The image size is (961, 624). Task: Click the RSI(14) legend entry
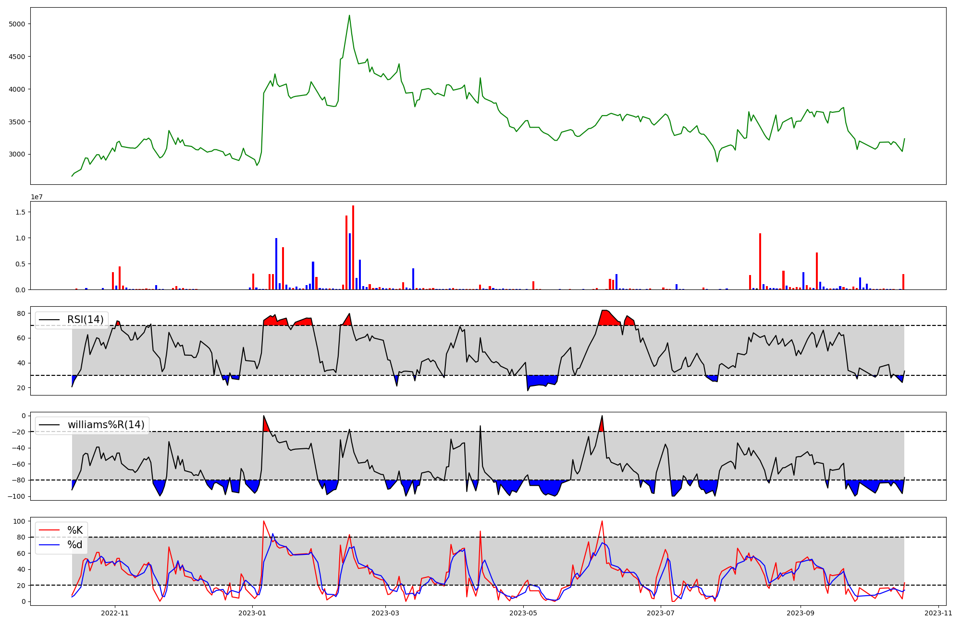click(85, 320)
